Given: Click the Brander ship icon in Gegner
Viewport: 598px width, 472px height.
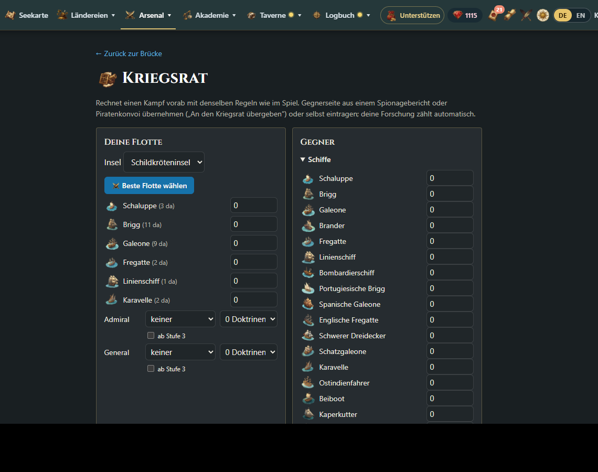Looking at the screenshot, I should [x=308, y=226].
